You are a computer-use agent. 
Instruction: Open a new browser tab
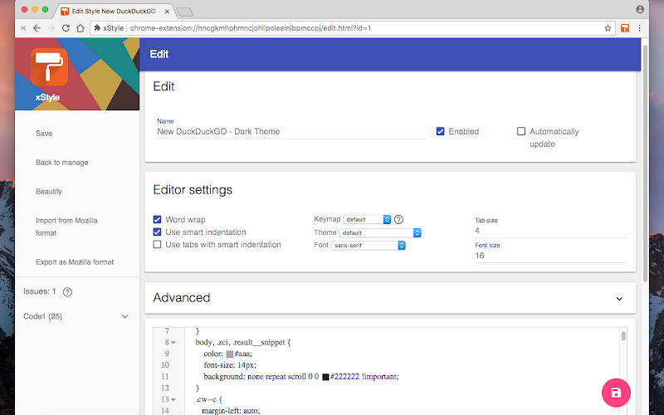185,12
